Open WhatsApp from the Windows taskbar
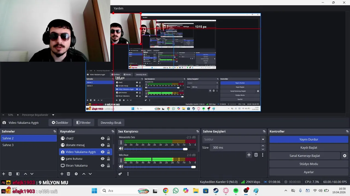Viewport: 350px width, 196px height. click(176, 191)
